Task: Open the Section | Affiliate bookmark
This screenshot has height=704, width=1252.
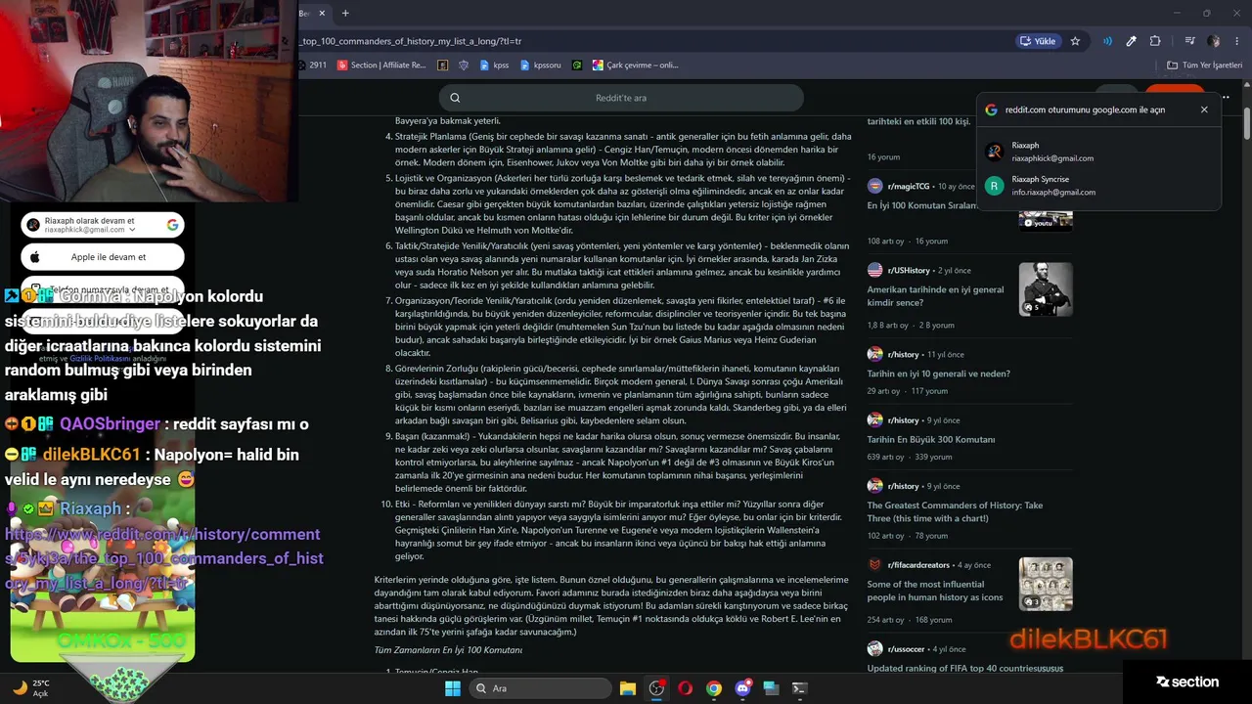Action: click(381, 66)
